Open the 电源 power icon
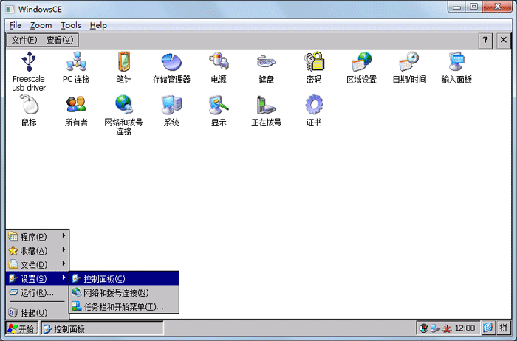 (x=219, y=67)
